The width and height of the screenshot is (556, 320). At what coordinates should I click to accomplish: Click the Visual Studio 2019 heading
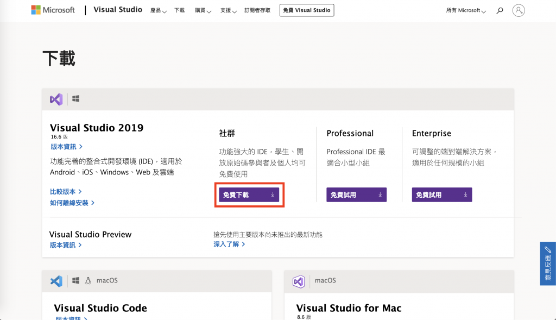tap(97, 128)
